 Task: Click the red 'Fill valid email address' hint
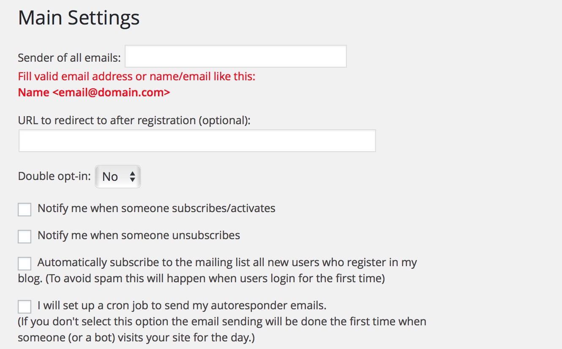[136, 77]
